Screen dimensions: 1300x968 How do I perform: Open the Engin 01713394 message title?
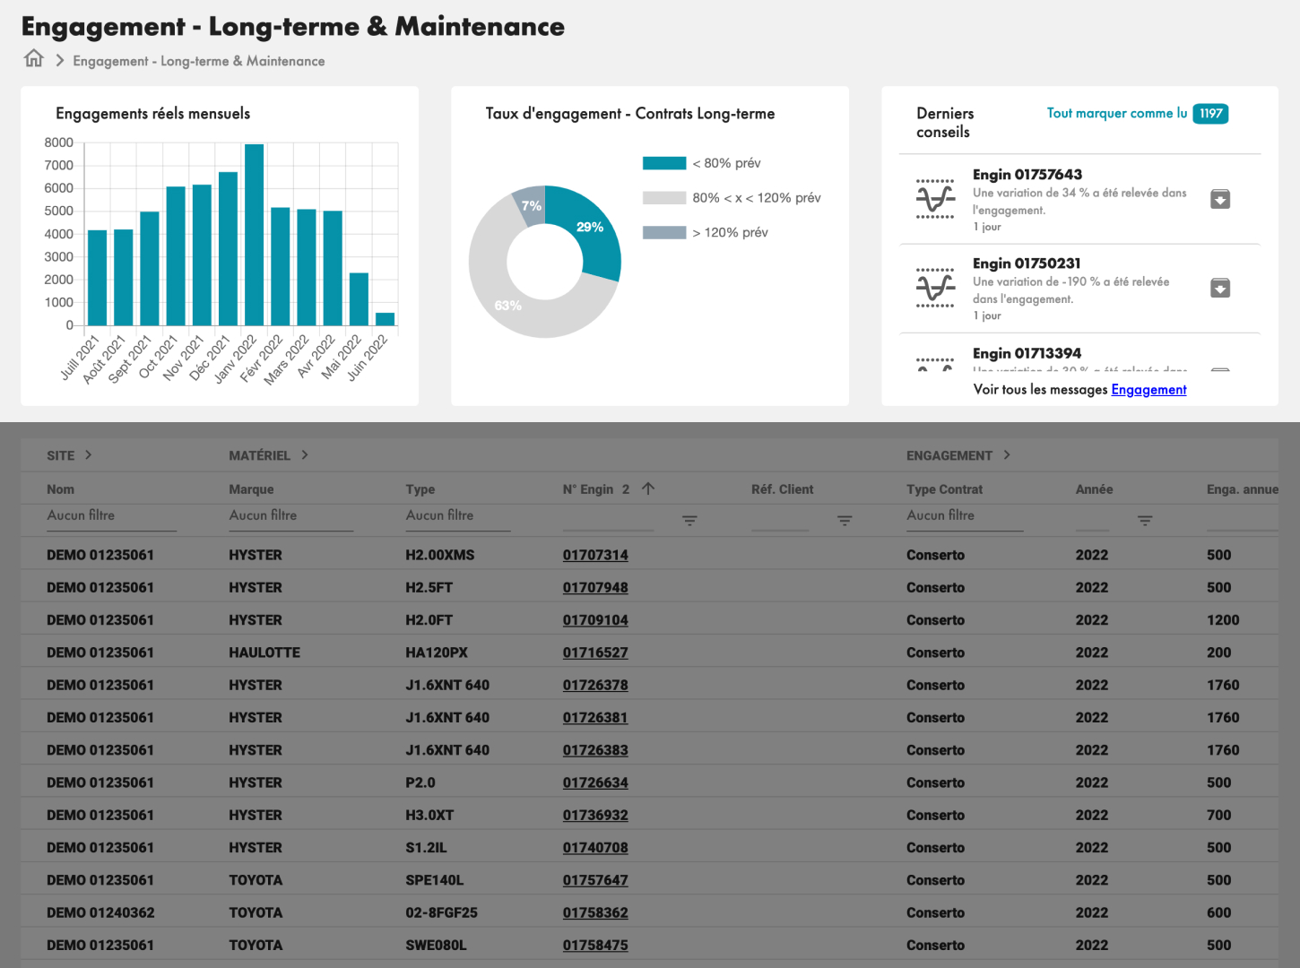(x=1027, y=353)
